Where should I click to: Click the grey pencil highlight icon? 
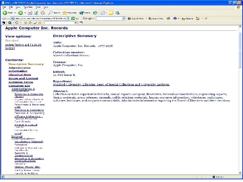click(x=206, y=19)
